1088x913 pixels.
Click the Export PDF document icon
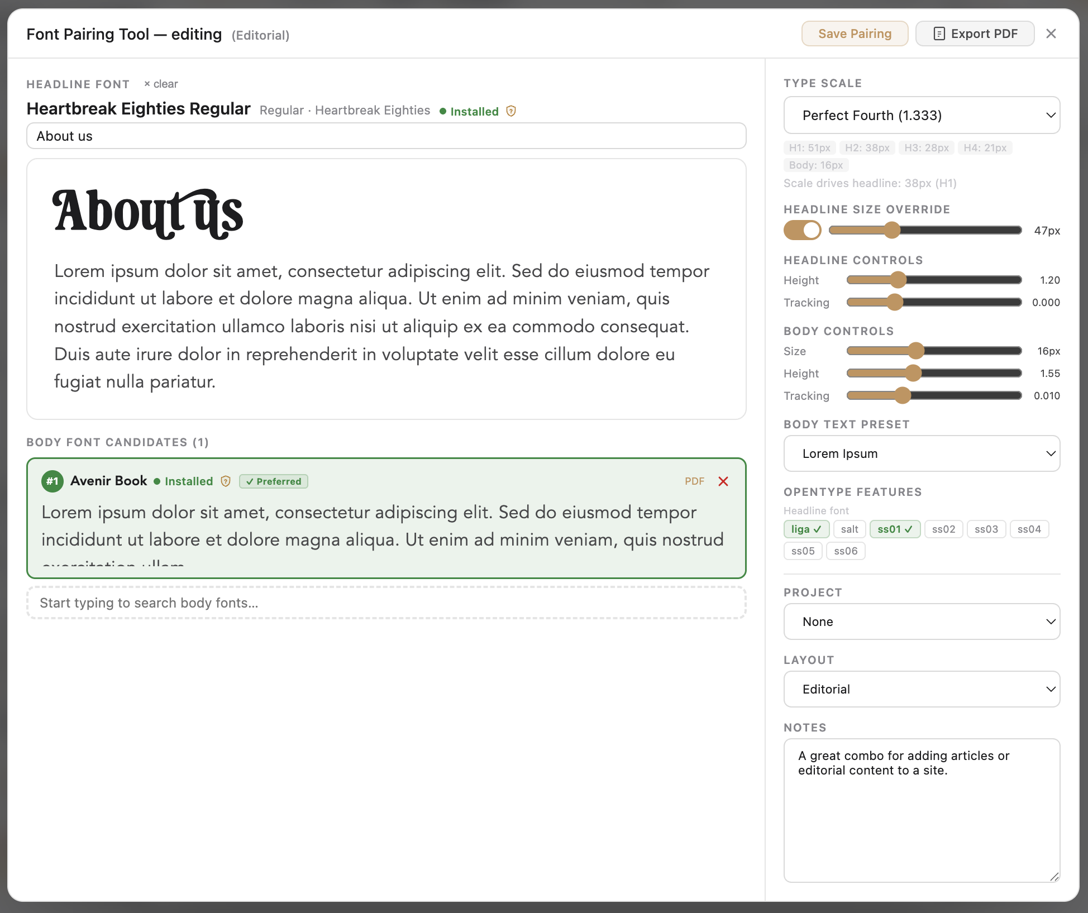[x=939, y=34]
